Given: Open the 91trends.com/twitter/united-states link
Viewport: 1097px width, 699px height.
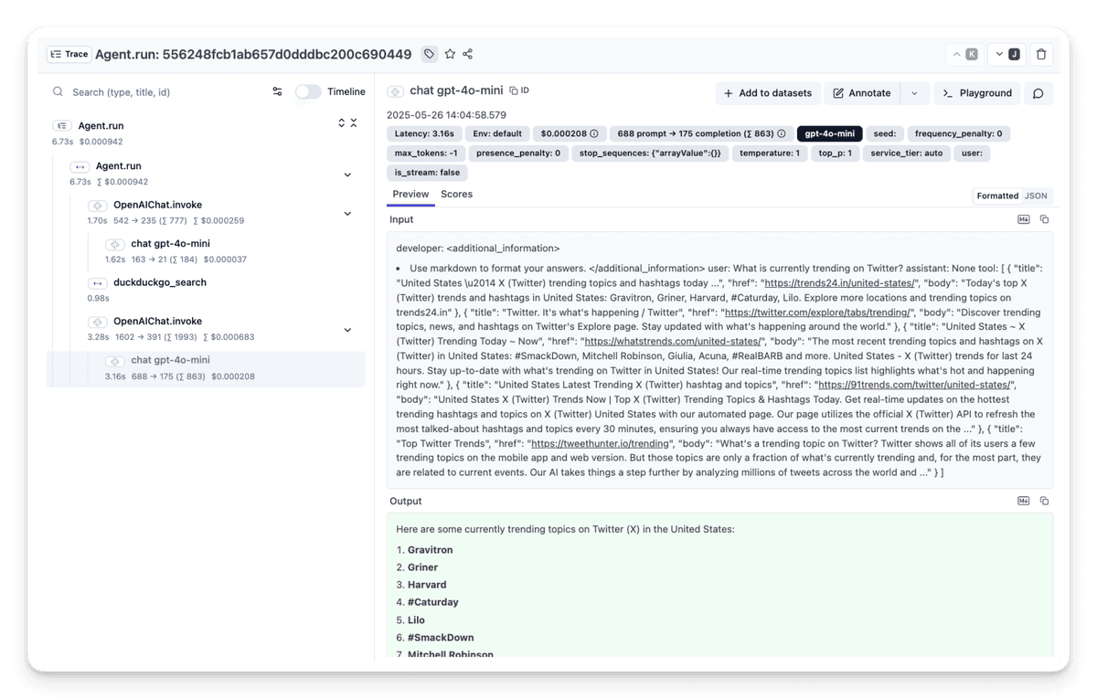Looking at the screenshot, I should tap(914, 386).
